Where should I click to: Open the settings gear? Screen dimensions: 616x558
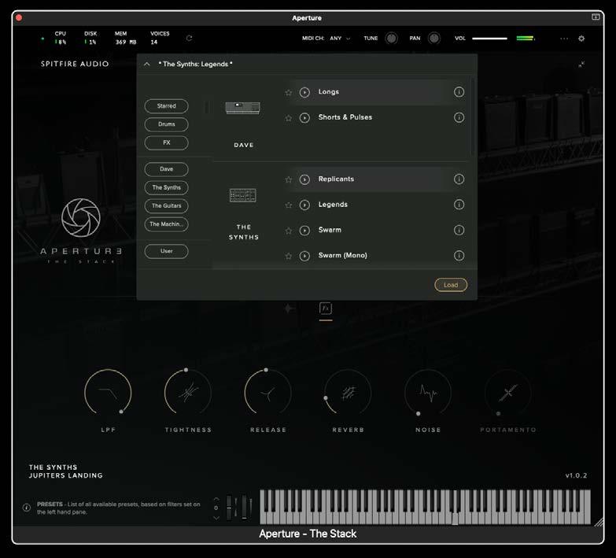pos(581,39)
